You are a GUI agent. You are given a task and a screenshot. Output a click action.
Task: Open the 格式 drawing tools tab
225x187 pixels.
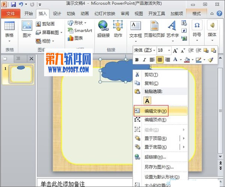coord(196,14)
